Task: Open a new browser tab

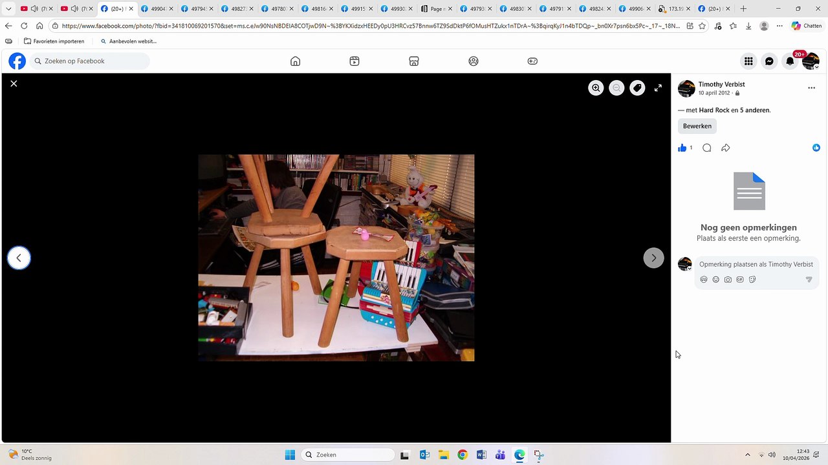Action: tap(743, 9)
